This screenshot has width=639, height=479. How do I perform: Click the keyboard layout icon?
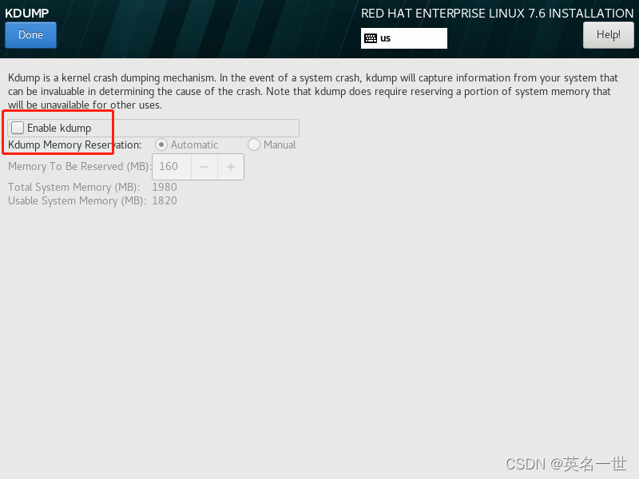(371, 38)
